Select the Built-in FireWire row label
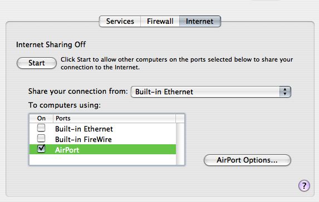 [84, 139]
